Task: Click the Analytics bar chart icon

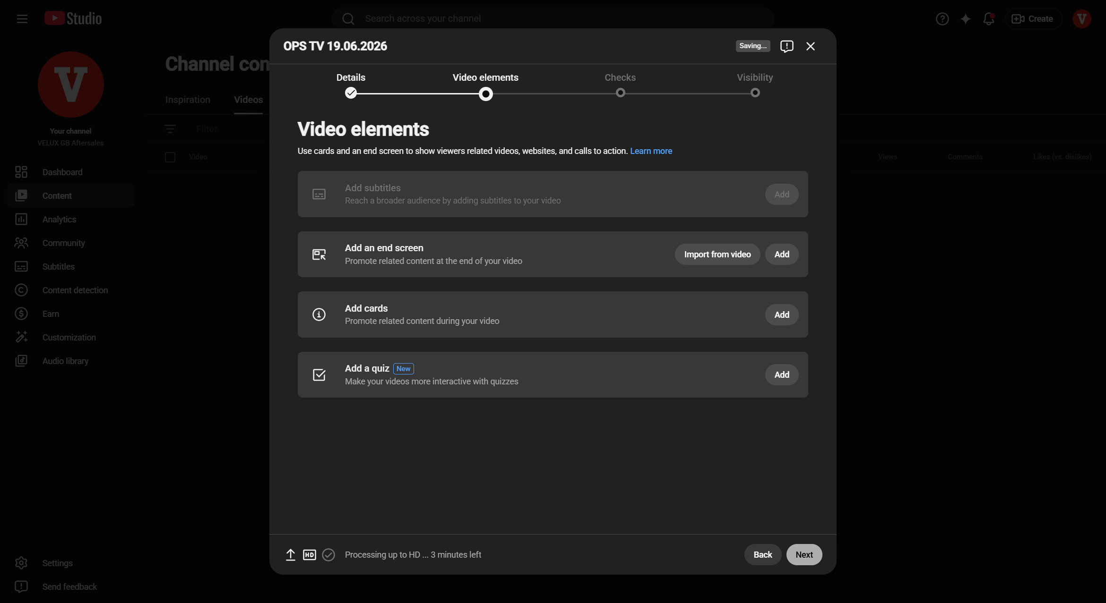Action: pos(21,219)
